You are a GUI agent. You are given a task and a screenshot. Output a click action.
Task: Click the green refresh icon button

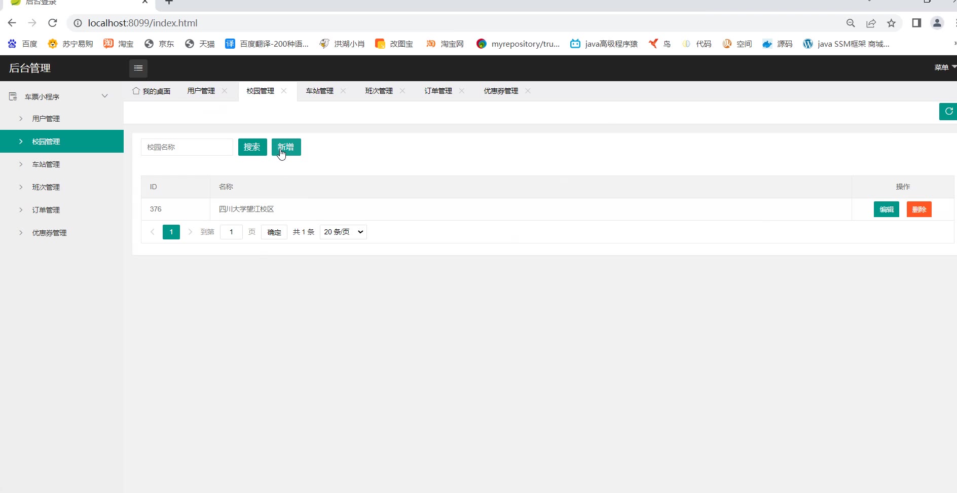tap(948, 112)
